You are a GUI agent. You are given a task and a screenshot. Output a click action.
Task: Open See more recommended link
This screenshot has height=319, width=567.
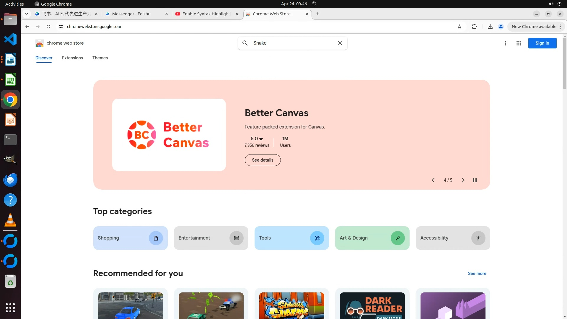477,274
